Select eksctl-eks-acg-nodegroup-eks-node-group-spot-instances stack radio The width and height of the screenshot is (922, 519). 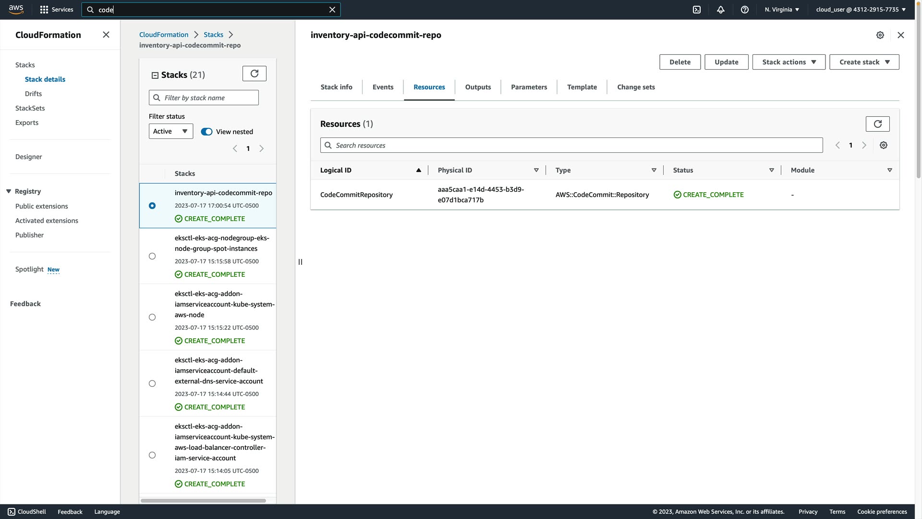pos(152,256)
